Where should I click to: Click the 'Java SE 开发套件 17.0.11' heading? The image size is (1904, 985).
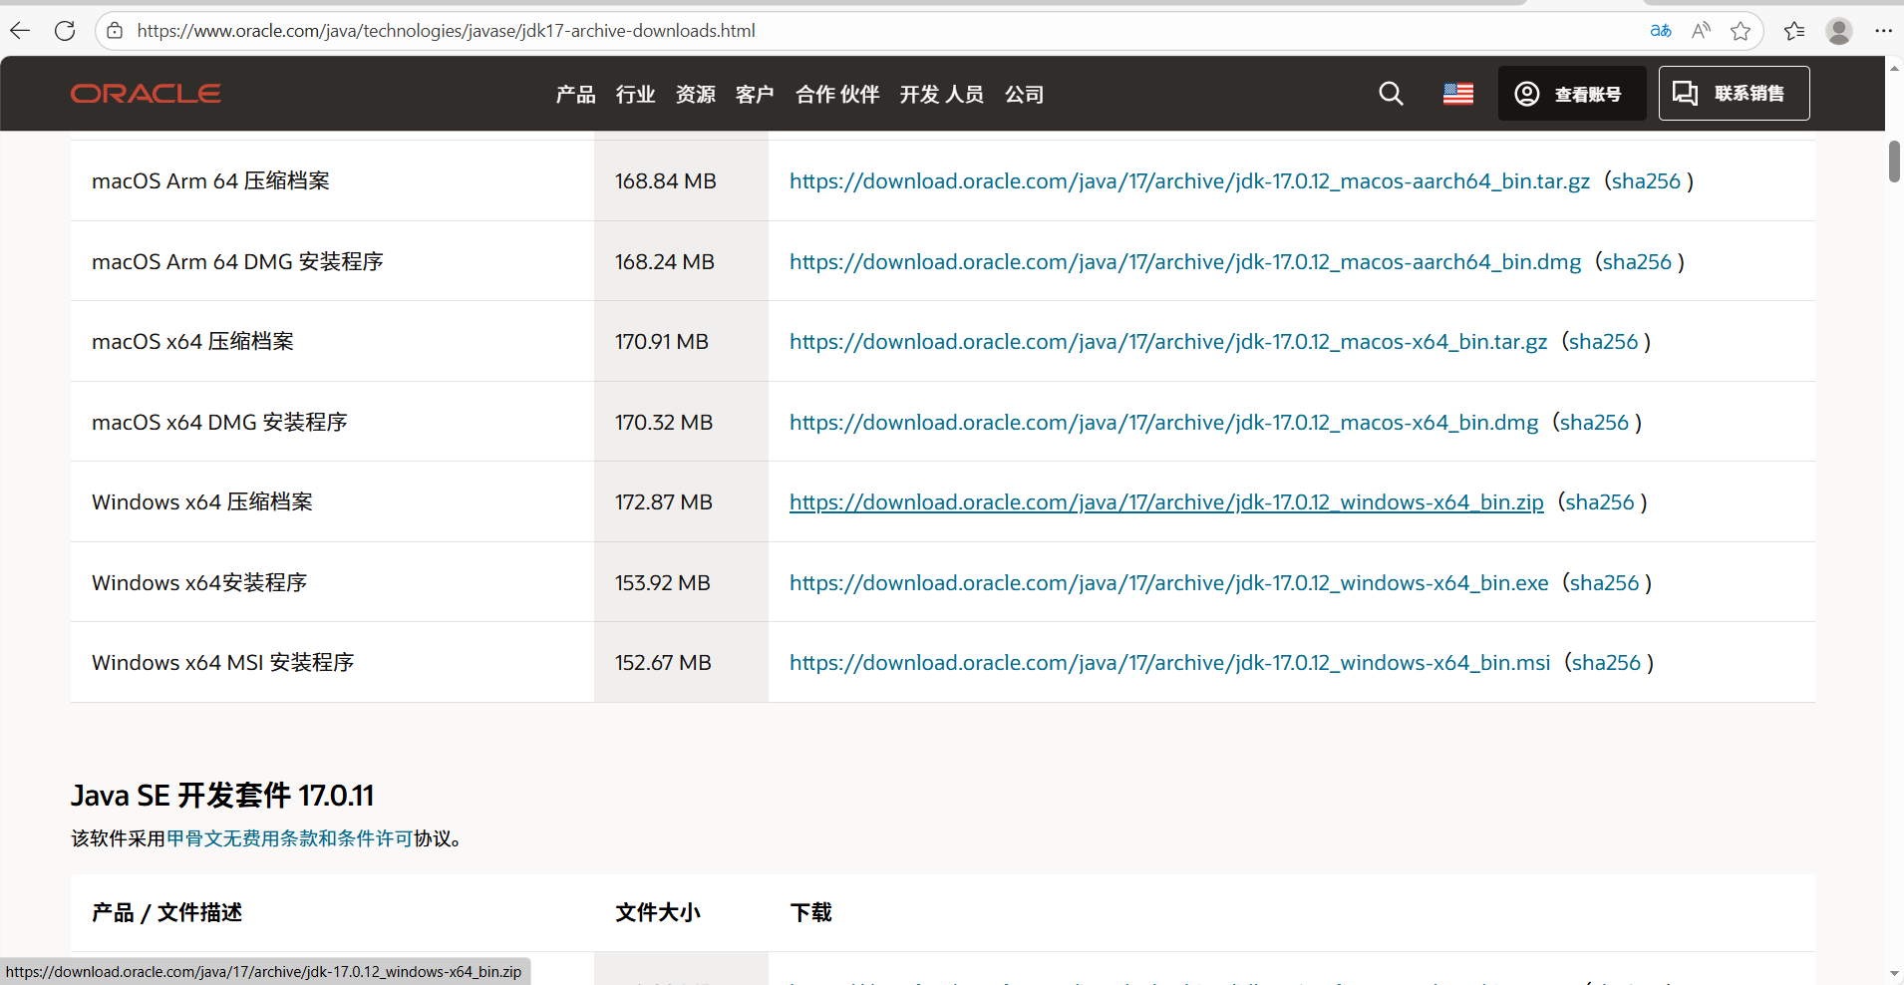coord(222,796)
